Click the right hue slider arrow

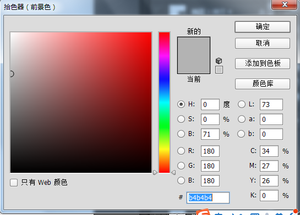coord(173,173)
